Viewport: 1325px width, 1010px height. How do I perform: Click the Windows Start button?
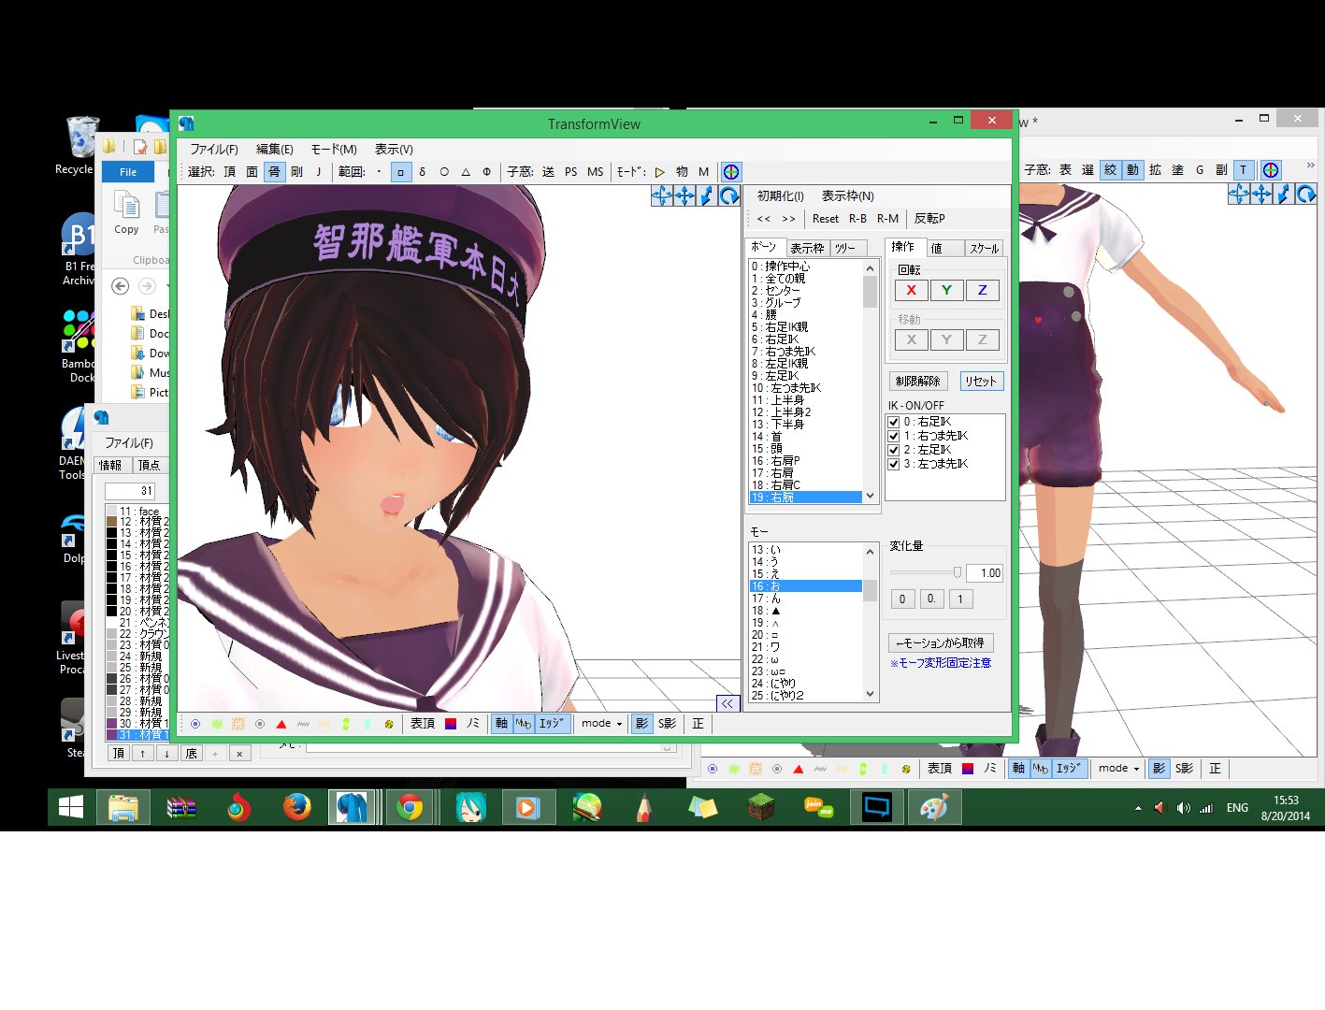pos(71,807)
